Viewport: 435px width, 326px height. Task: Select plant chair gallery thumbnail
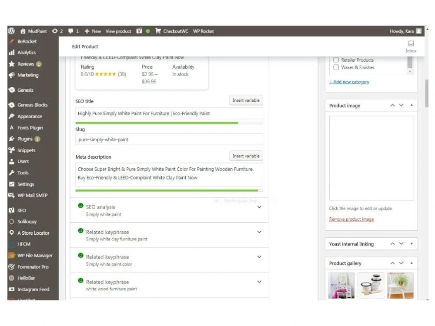[x=400, y=286]
